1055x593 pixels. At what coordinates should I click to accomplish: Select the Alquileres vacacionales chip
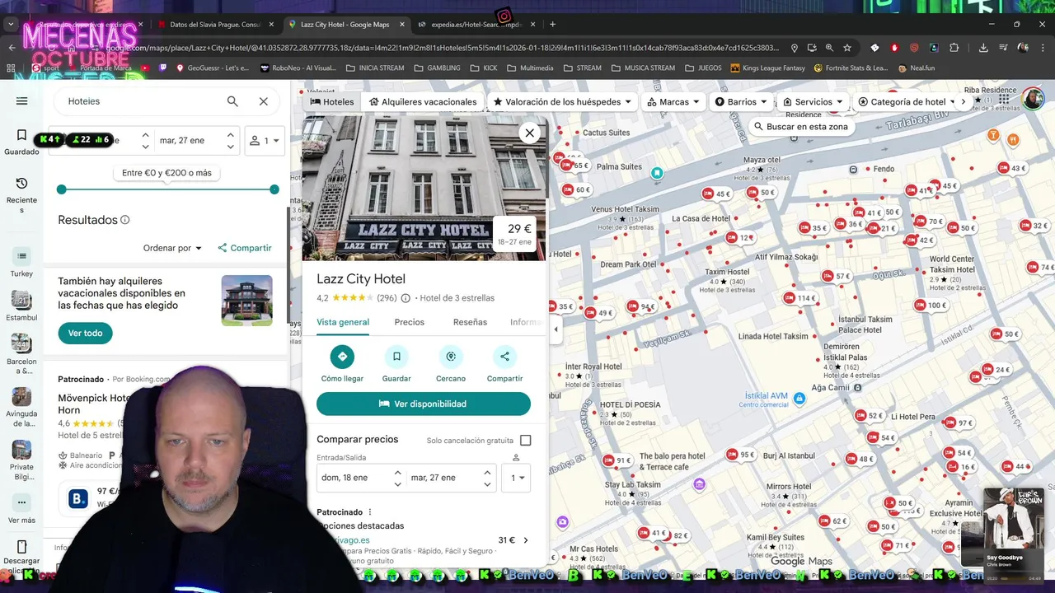click(x=423, y=101)
